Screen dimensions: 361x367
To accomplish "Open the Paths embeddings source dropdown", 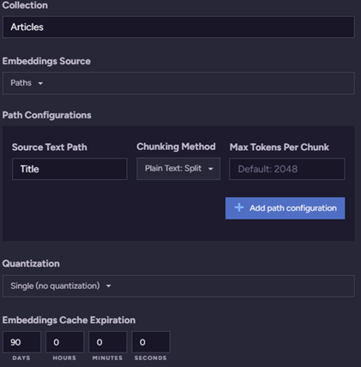I will tap(178, 83).
